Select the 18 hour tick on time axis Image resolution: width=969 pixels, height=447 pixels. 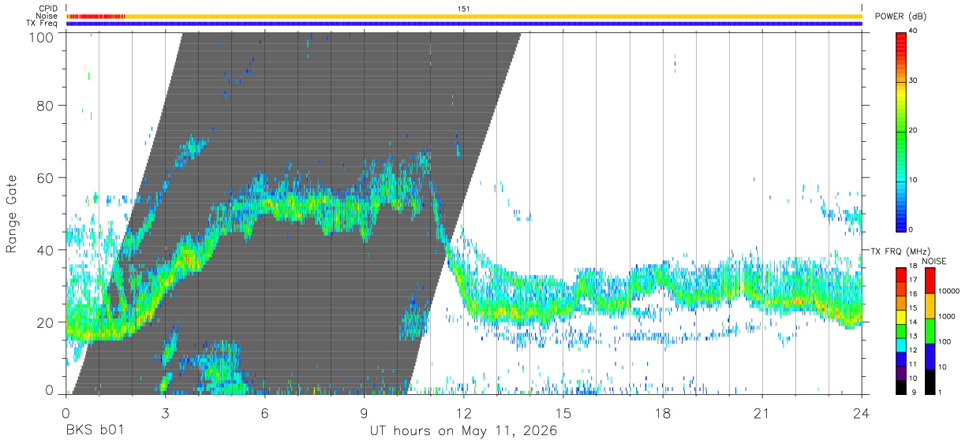[663, 413]
